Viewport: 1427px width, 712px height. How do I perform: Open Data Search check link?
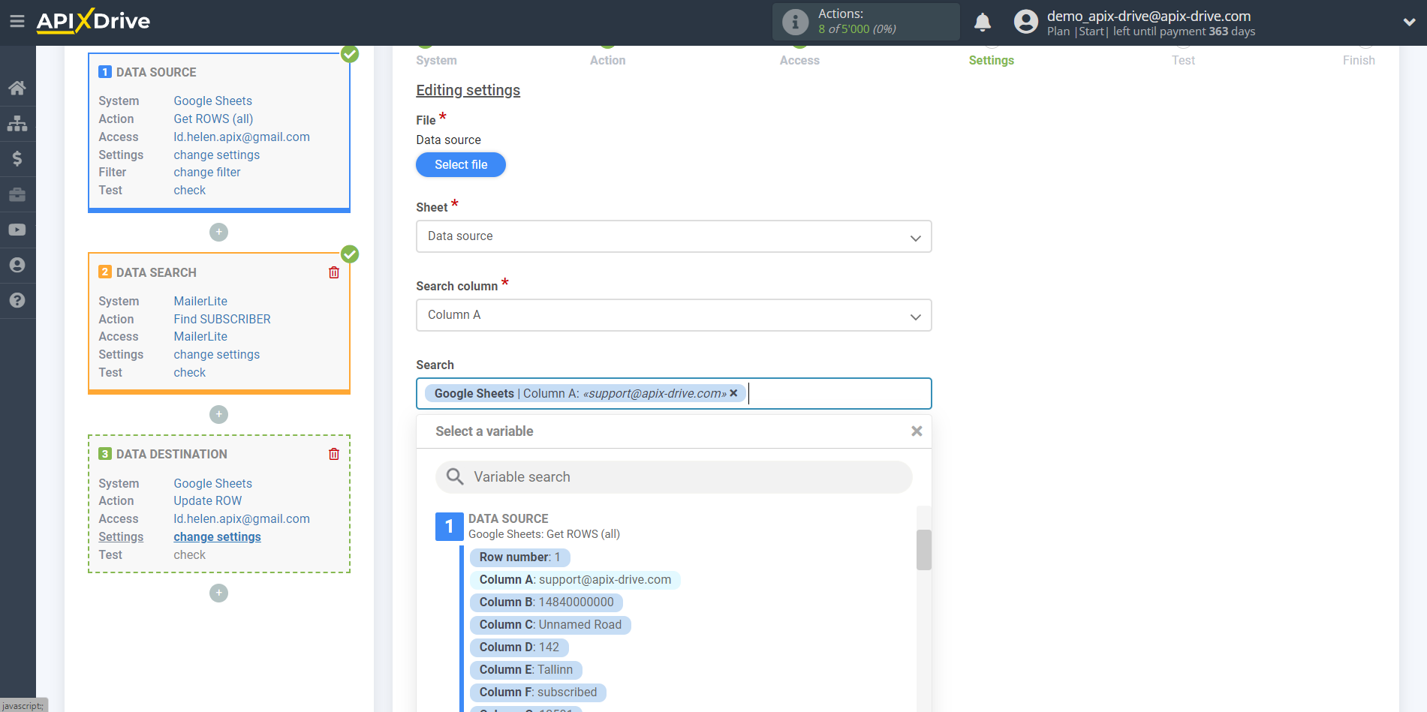click(x=189, y=372)
